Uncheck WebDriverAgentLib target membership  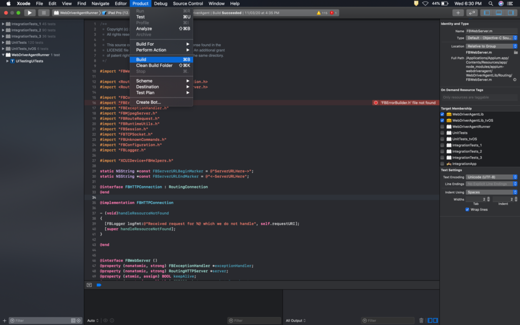(442, 114)
